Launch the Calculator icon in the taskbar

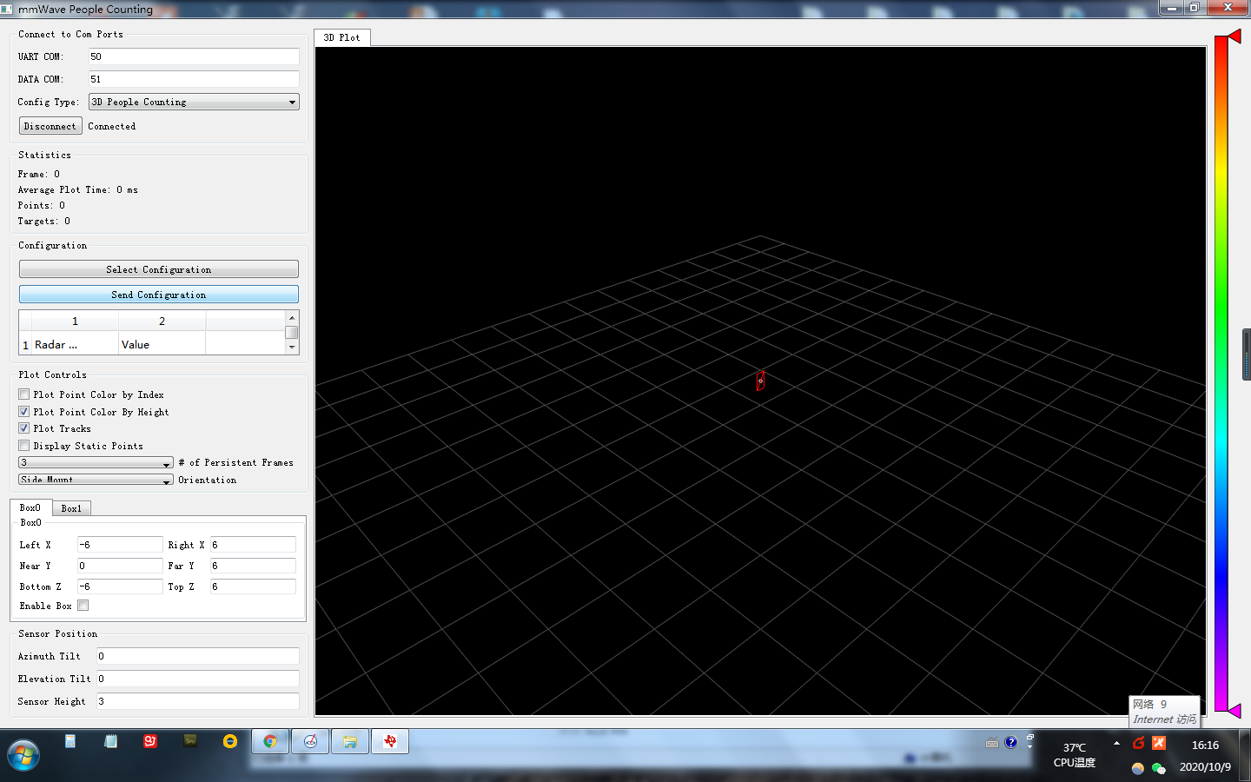tap(70, 741)
